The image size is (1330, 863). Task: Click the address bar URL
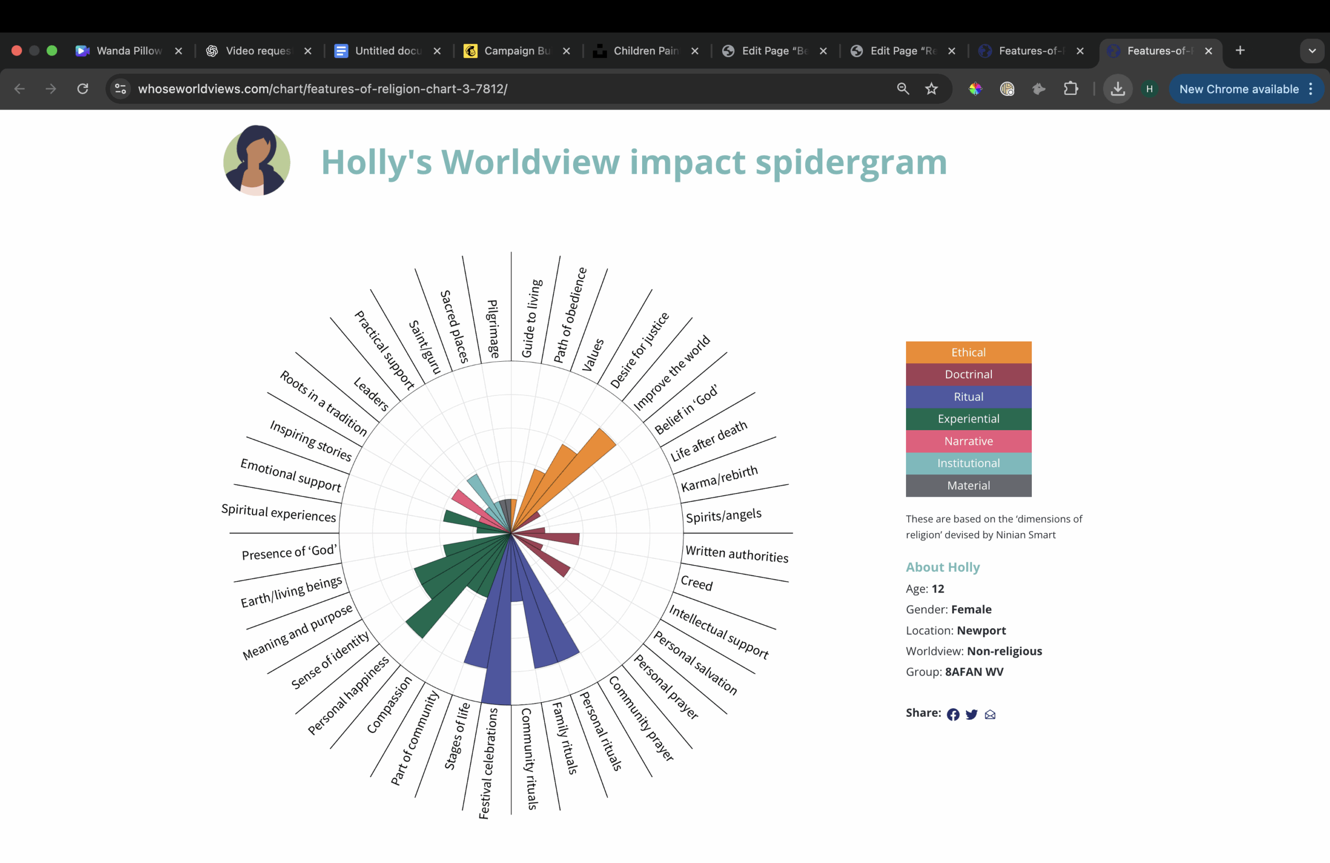[323, 89]
